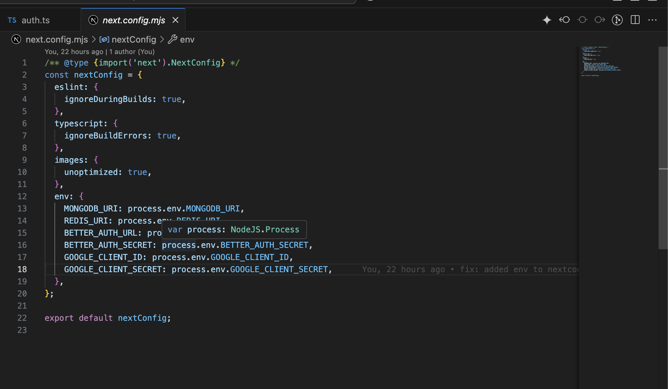
Task: Click "true" value on line 7
Action: 167,136
